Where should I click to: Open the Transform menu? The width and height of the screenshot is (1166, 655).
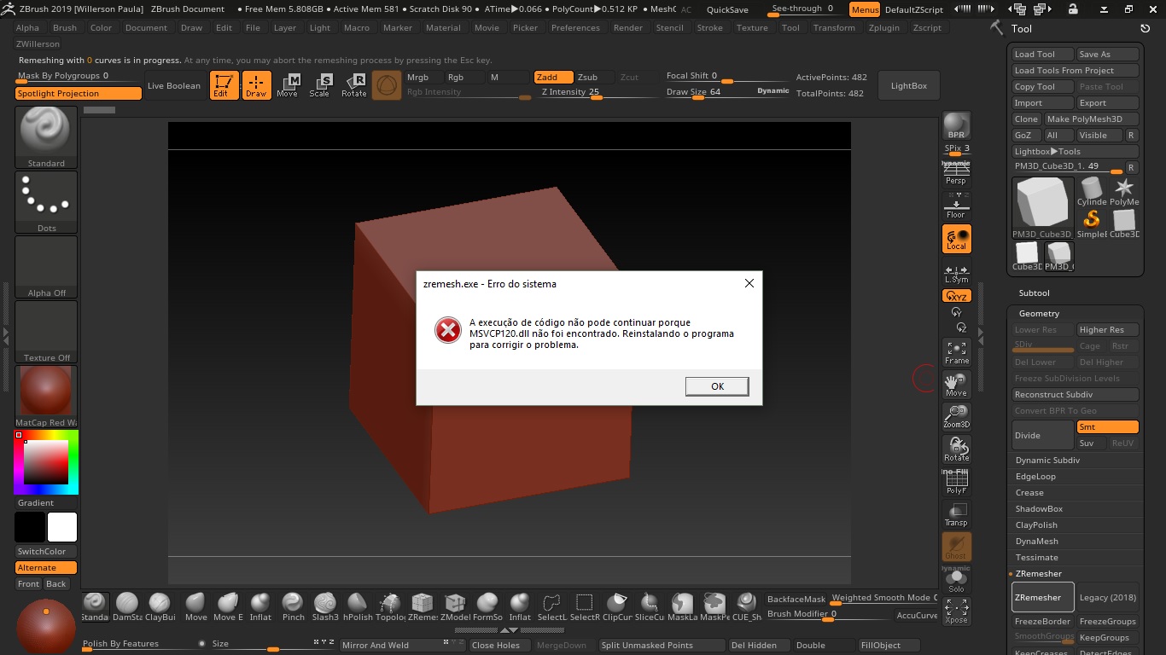[x=834, y=27]
